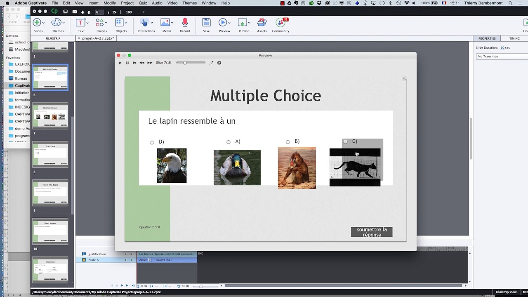Image resolution: width=528 pixels, height=297 pixels.
Task: Collapse the preview table of contents chevron
Action: 404,79
